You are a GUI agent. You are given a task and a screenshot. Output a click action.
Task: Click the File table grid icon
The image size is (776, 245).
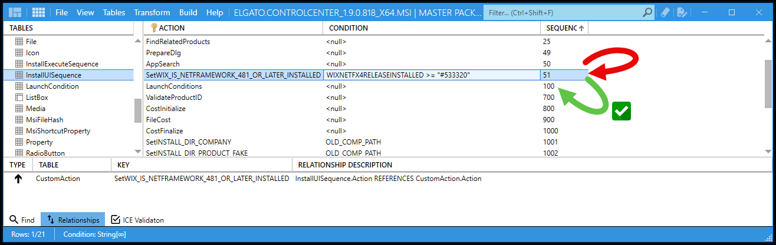pyautogui.click(x=19, y=42)
